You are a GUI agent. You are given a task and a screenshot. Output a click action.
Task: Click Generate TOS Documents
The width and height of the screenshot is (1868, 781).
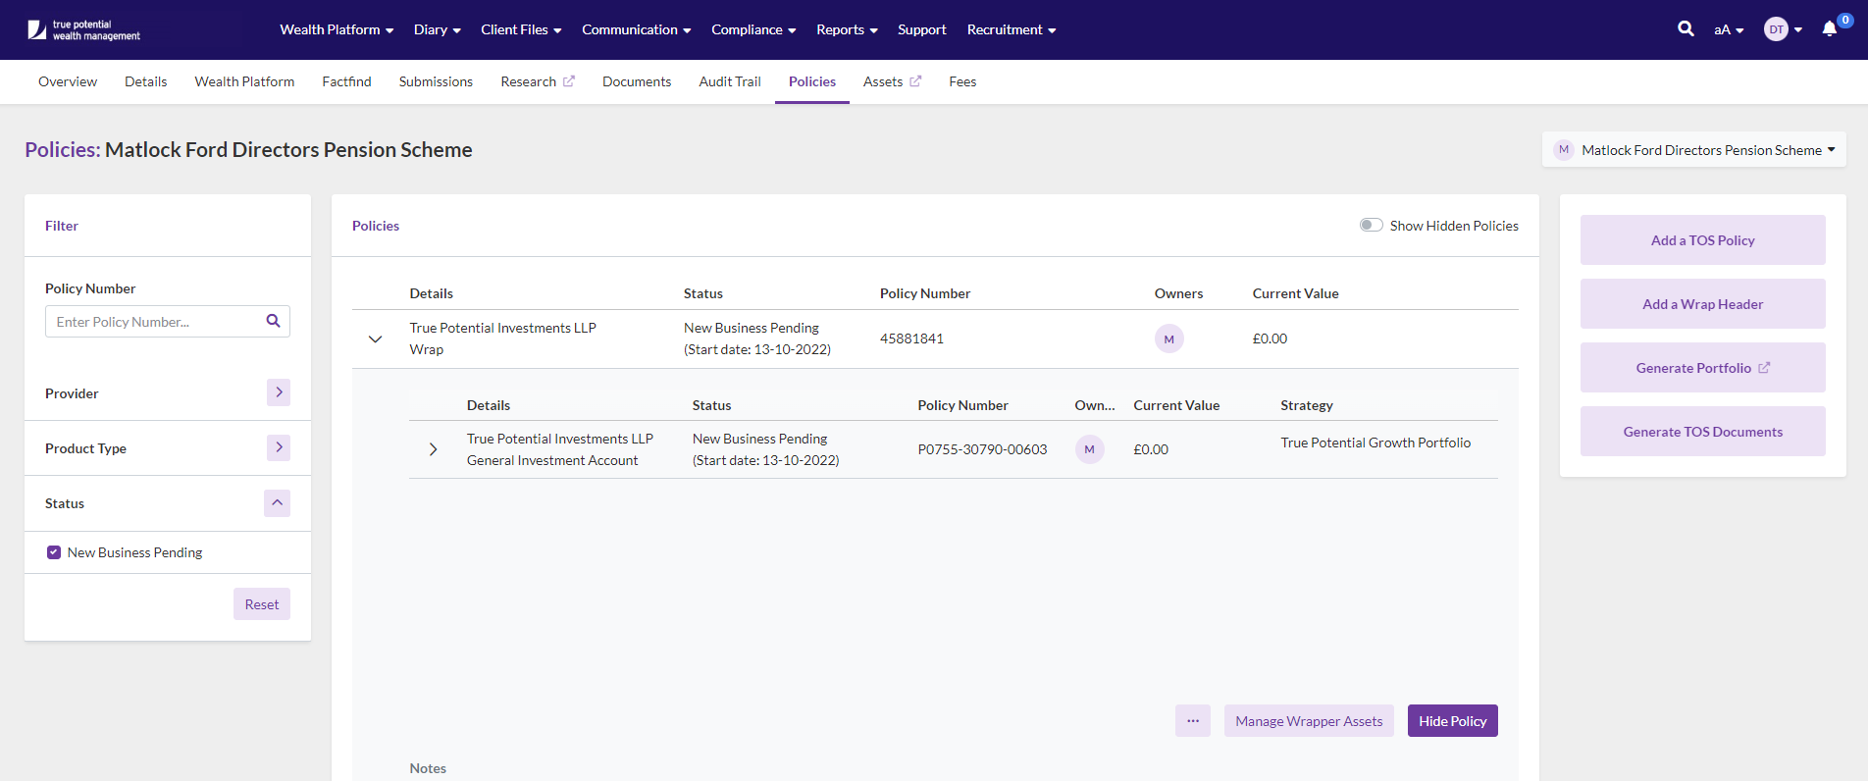click(x=1702, y=432)
